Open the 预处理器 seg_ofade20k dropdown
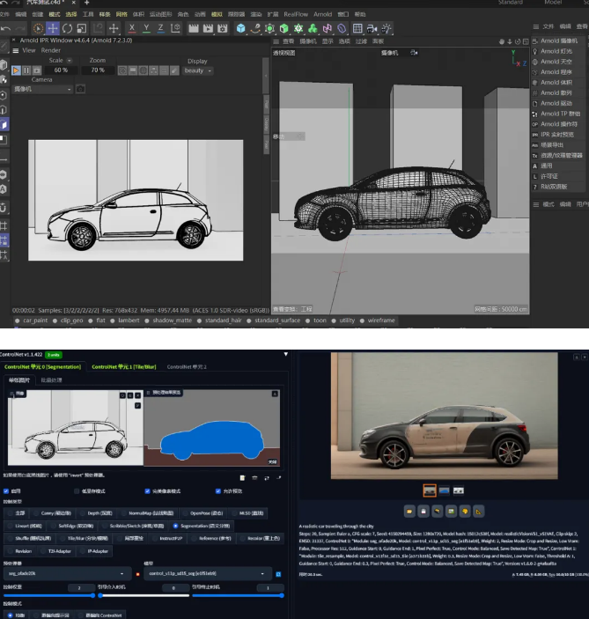589x619 pixels. tap(67, 573)
